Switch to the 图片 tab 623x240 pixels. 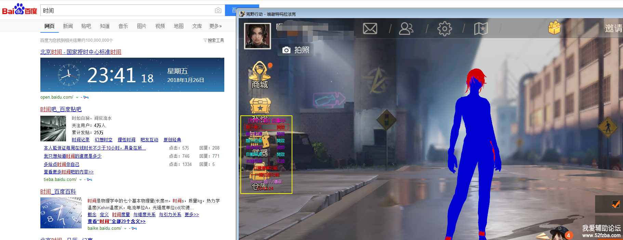tap(142, 26)
